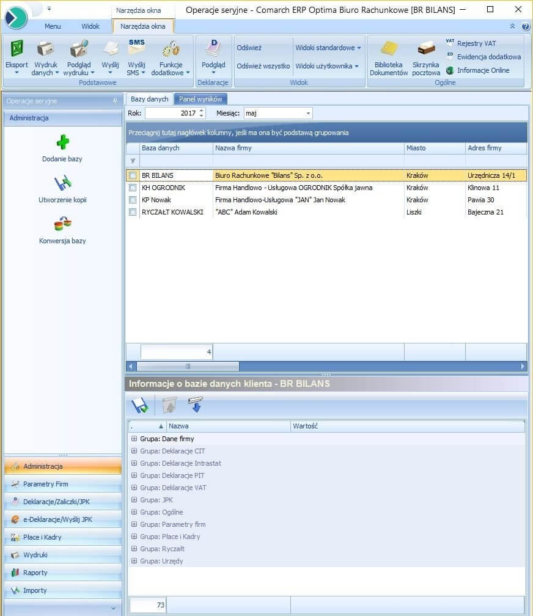Image resolution: width=533 pixels, height=616 pixels.
Task: Open the Widok ribbon tab
Action: pyautogui.click(x=90, y=26)
